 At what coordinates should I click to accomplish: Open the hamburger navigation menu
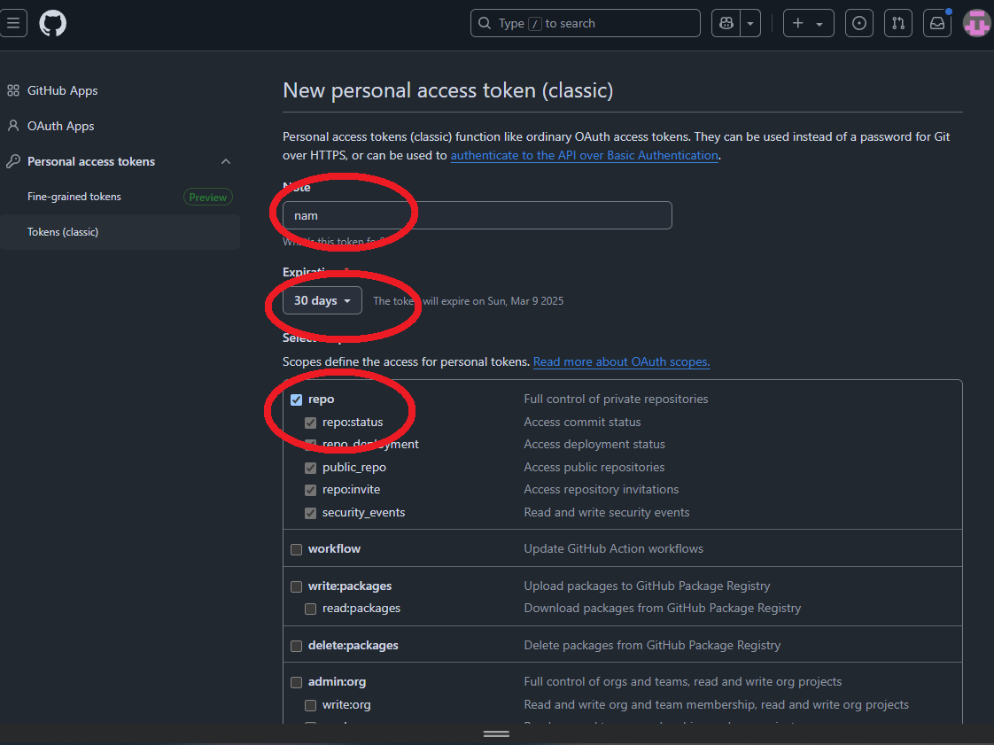[x=13, y=23]
